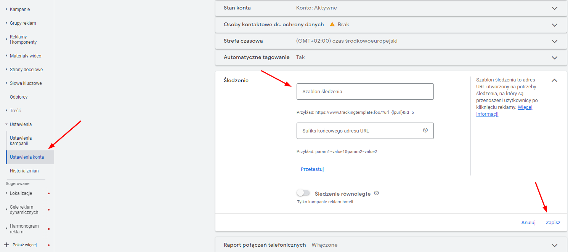Expand Osoby kontaktowe ds. ochrony danych section
The height and width of the screenshot is (252, 568).
pos(554,25)
